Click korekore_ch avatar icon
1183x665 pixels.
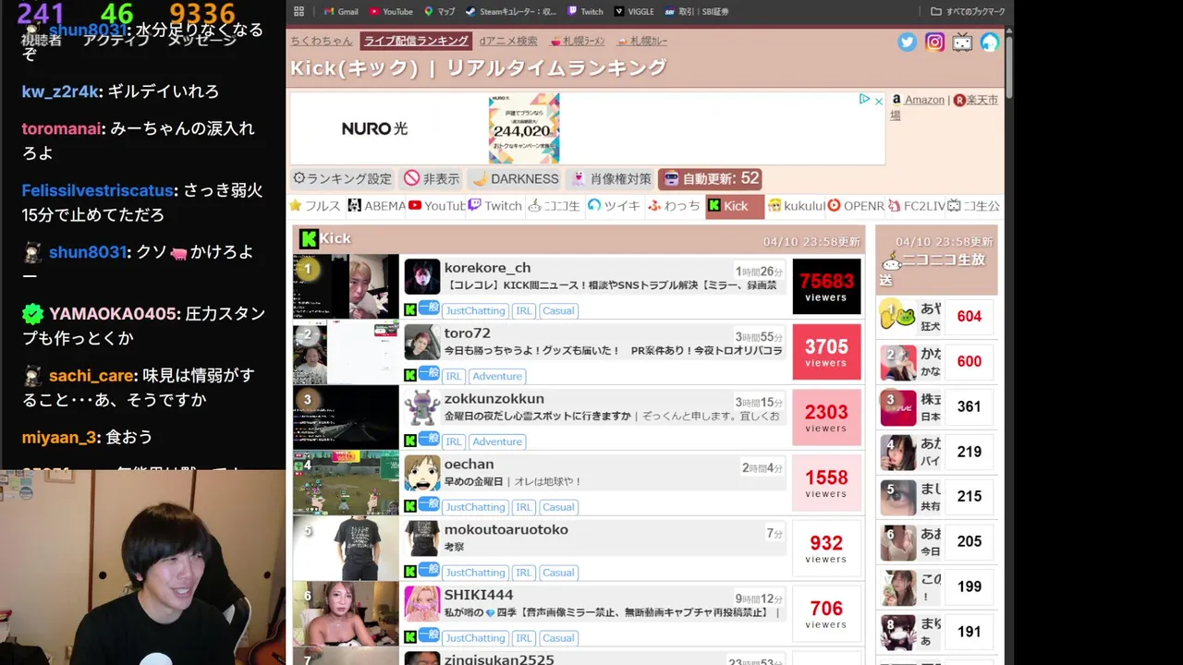point(422,277)
